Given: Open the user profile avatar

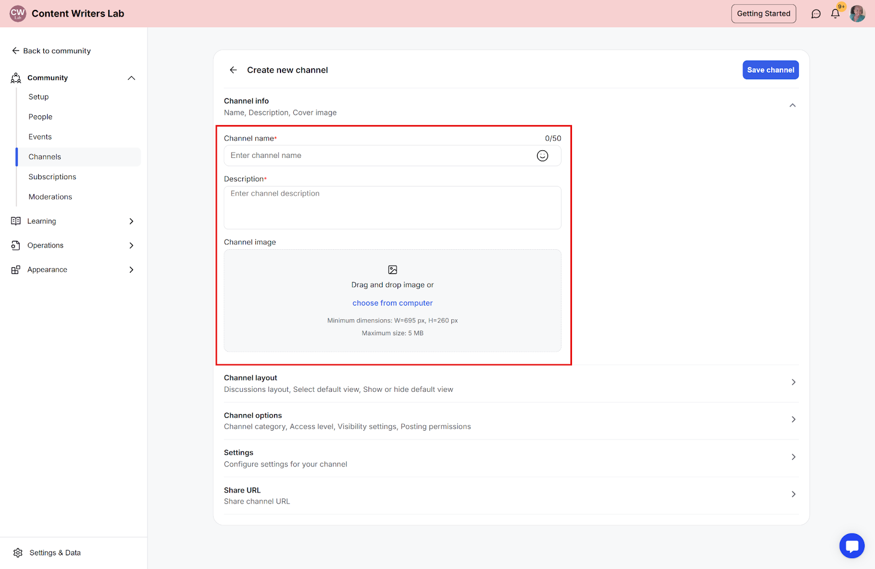Looking at the screenshot, I should [857, 14].
